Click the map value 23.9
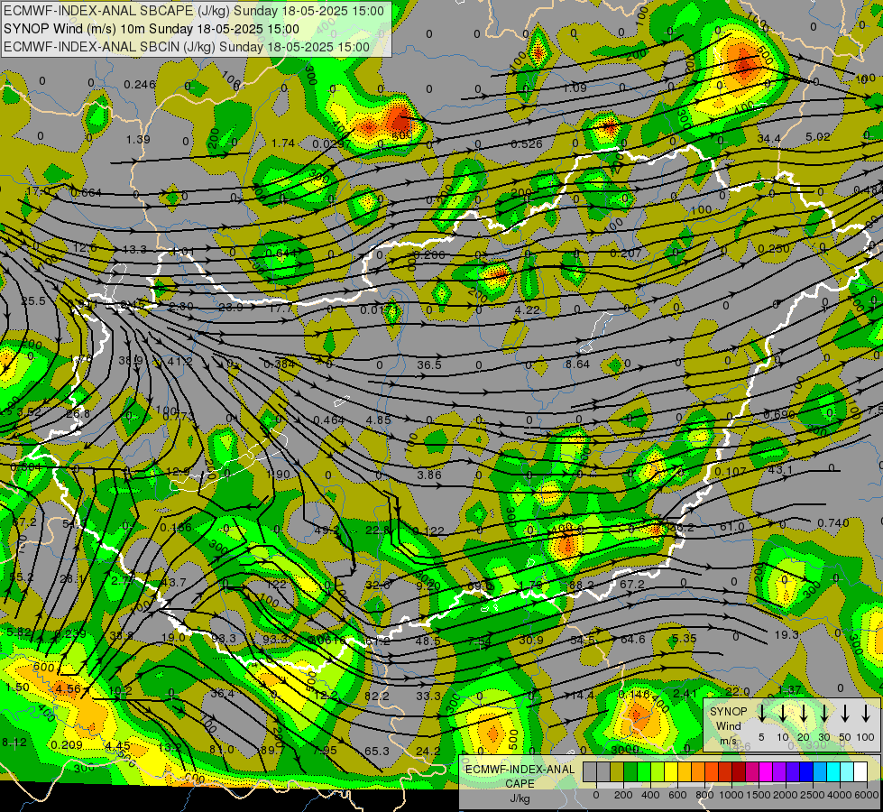Image resolution: width=883 pixels, height=812 pixels. click(230, 308)
